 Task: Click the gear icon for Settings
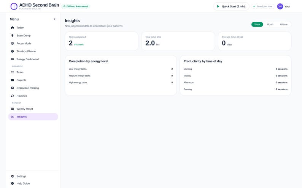pyautogui.click(x=12, y=176)
